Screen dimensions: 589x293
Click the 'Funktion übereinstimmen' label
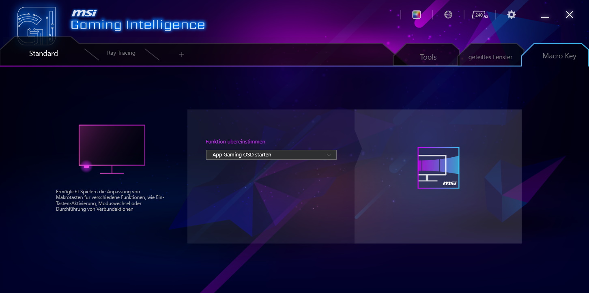click(235, 142)
